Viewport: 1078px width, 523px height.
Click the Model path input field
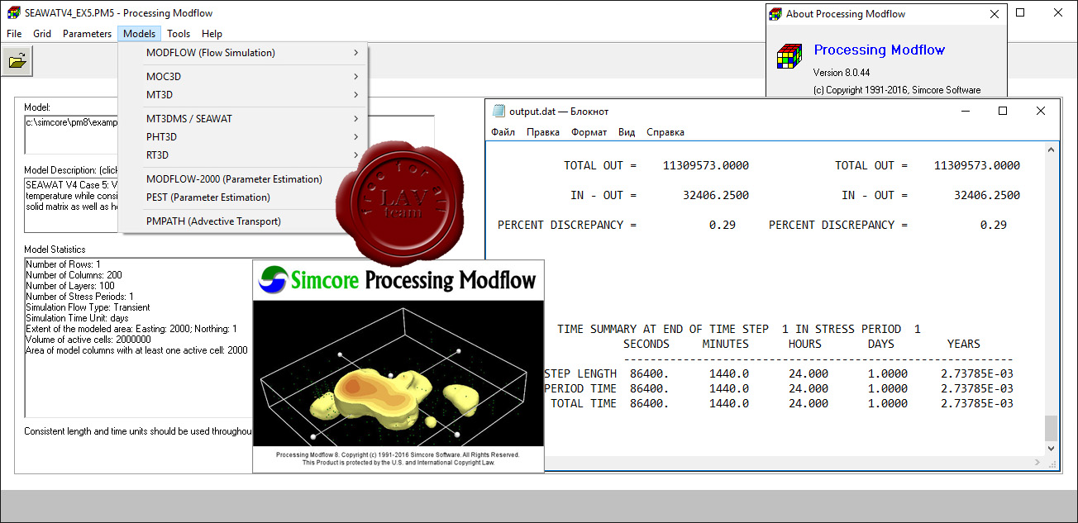[x=229, y=134]
